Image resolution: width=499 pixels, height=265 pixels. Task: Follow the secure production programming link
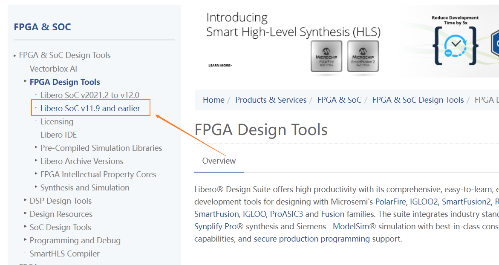coord(312,239)
